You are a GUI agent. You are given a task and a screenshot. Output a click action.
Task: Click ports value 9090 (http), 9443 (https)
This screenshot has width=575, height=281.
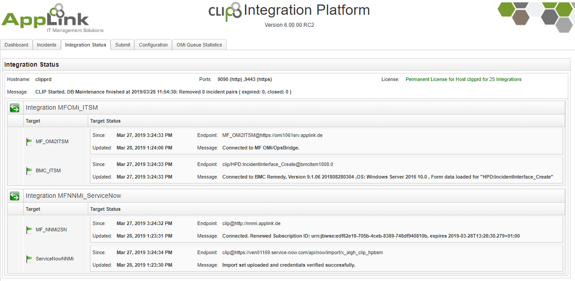245,79
